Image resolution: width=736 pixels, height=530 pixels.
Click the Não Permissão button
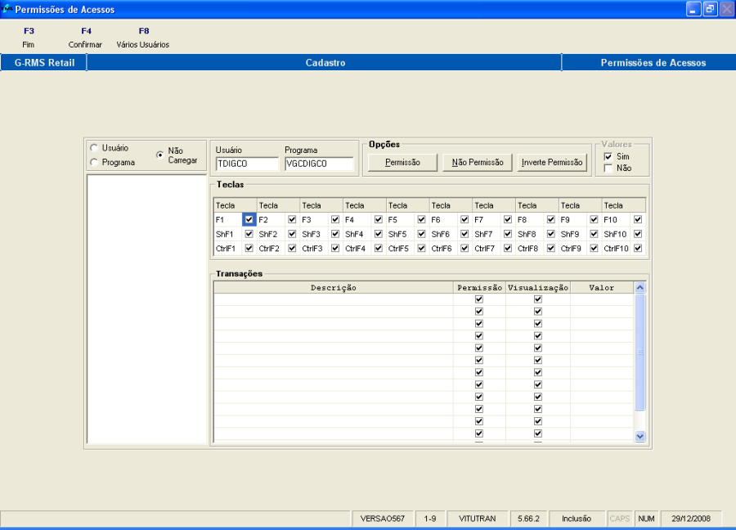click(x=478, y=163)
